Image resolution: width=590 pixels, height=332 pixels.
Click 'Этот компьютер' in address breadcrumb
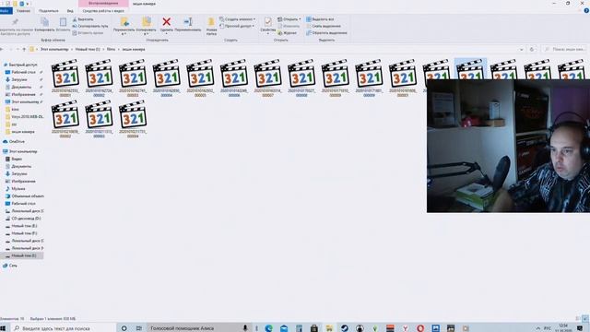pos(54,49)
